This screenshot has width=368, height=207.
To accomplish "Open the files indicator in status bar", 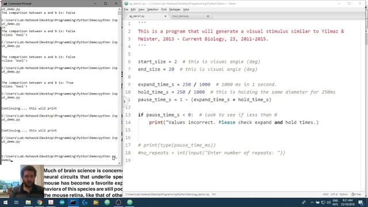I will click(356, 194).
